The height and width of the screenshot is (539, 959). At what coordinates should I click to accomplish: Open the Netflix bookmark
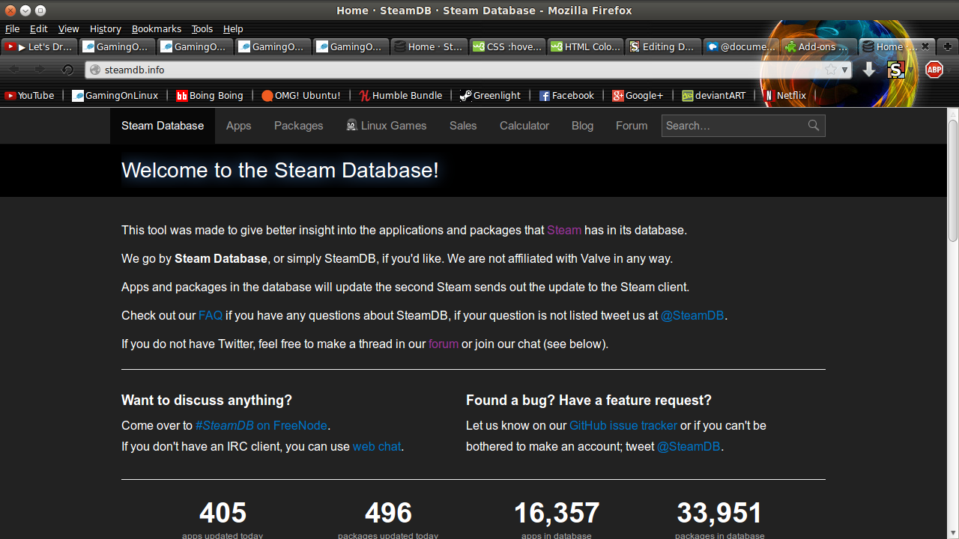(785, 95)
